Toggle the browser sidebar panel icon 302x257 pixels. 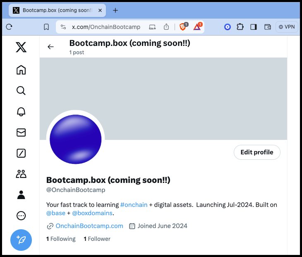tap(254, 27)
